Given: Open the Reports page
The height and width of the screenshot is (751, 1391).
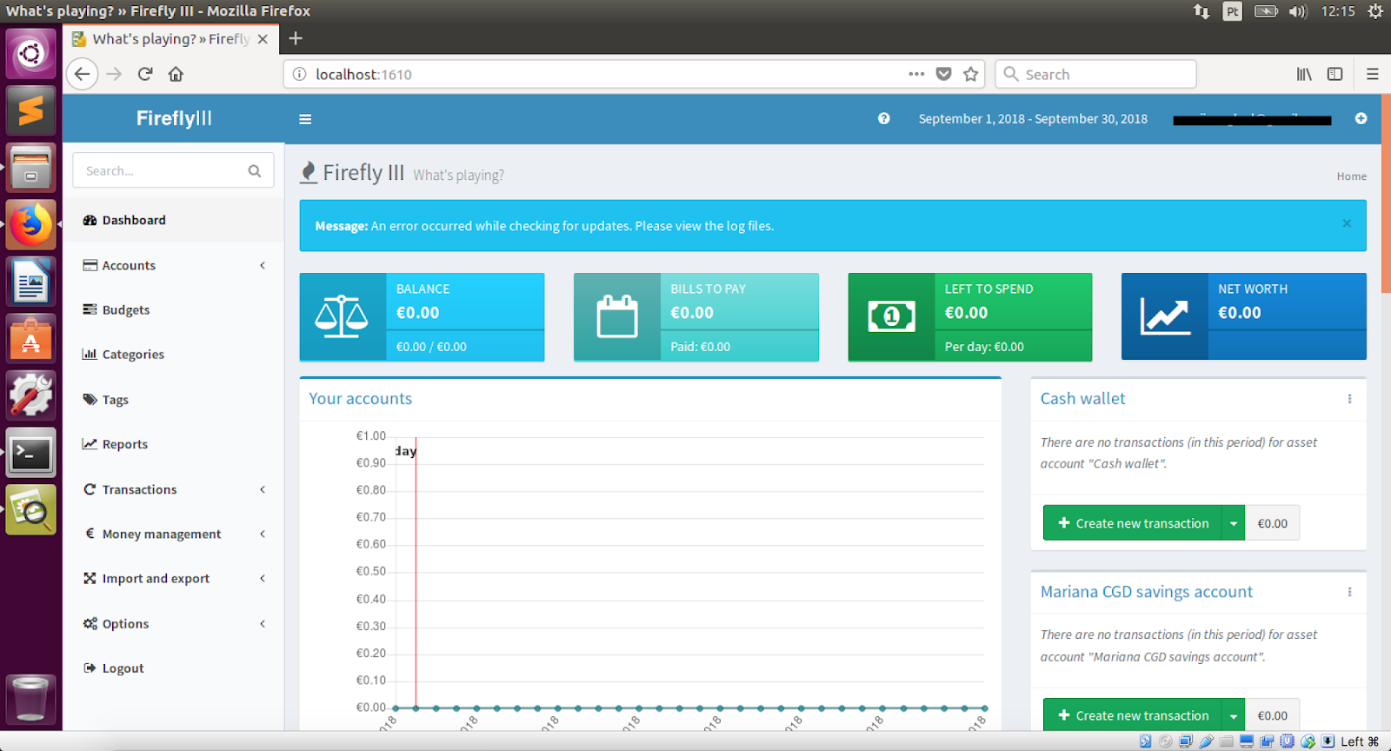Looking at the screenshot, I should 173,443.
